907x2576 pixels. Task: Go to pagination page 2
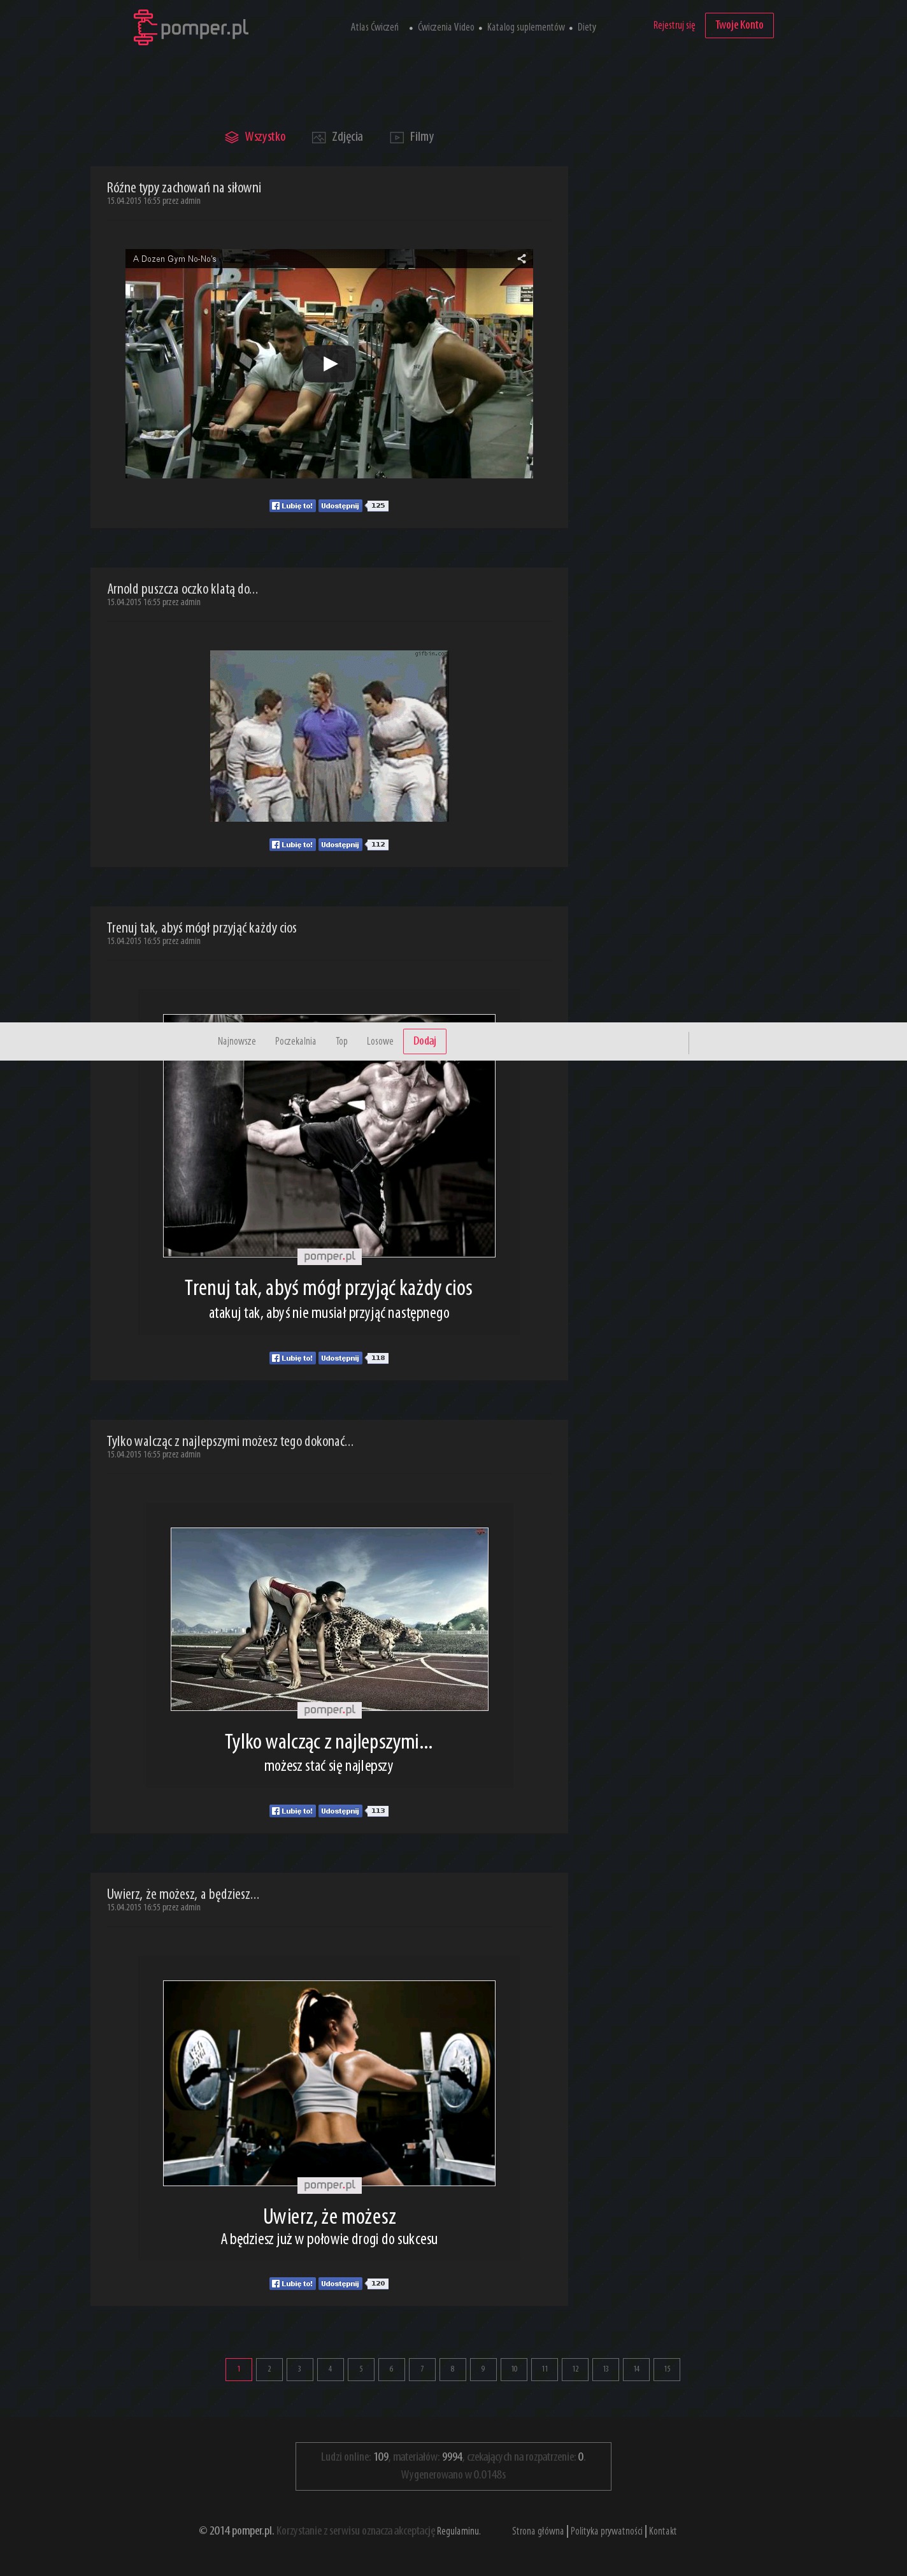(x=269, y=2369)
